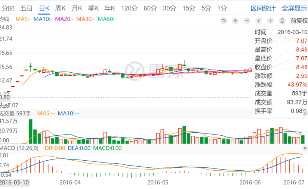
Task: Switch to the 分时 tab
Action: pos(9,8)
